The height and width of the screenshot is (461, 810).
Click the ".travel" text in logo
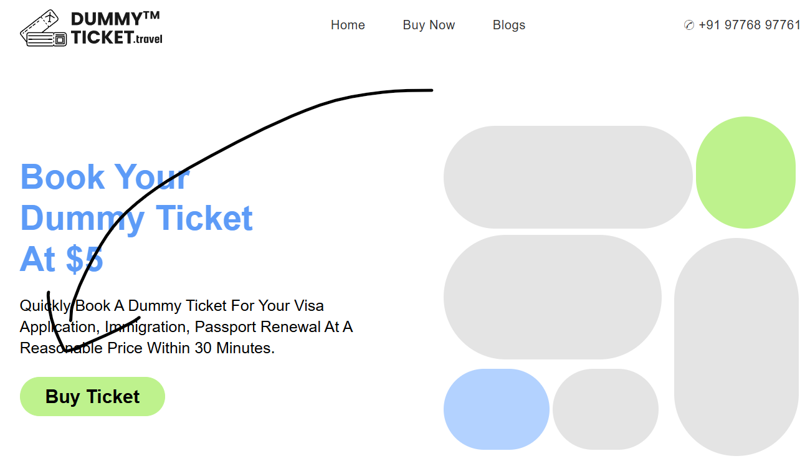(x=148, y=39)
